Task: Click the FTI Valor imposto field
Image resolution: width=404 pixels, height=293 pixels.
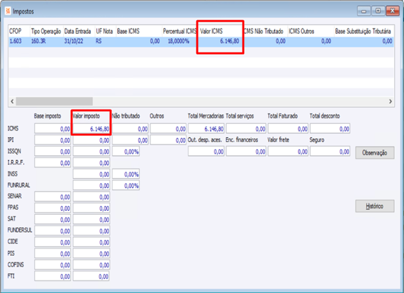Action: [91, 276]
